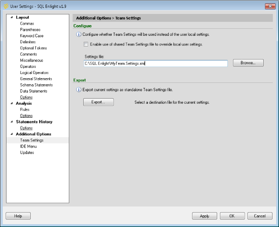Click the info icon beside Export description

coord(79,90)
